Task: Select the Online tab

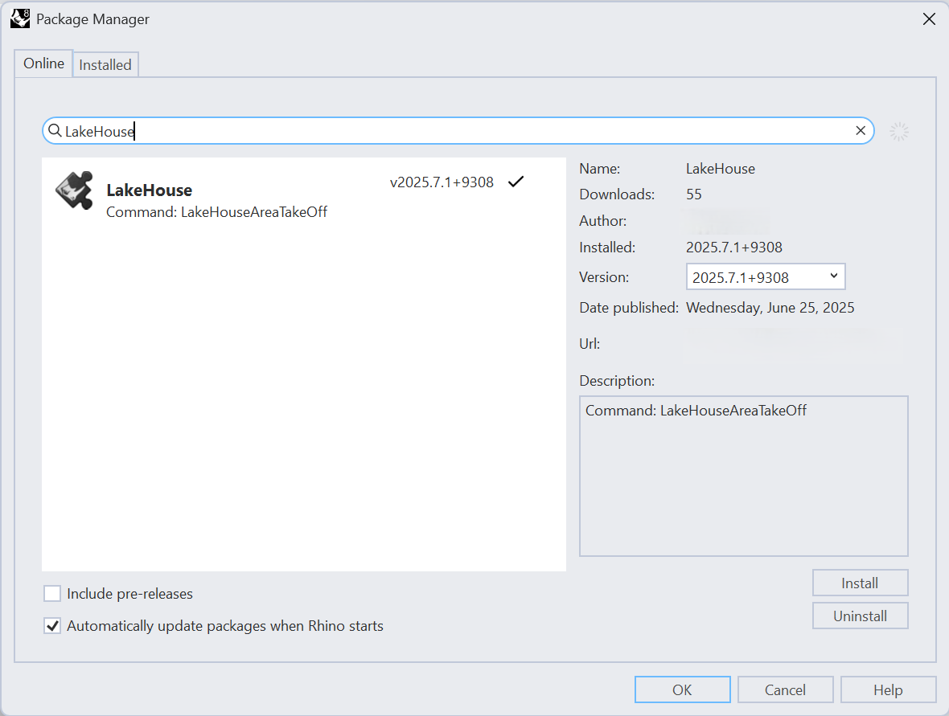Action: [x=43, y=63]
